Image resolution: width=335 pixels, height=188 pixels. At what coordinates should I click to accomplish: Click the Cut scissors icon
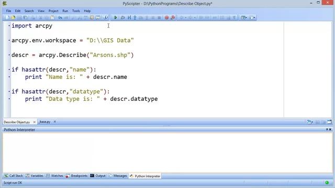pos(40,18)
